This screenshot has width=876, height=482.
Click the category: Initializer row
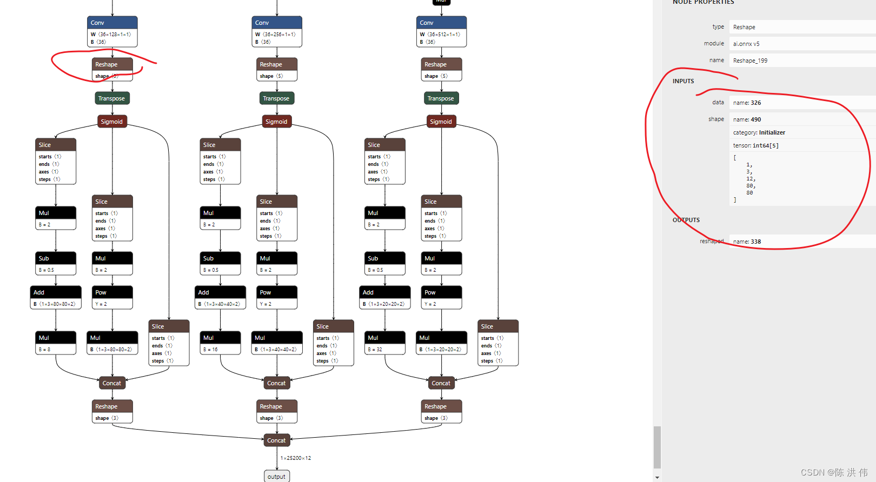[x=802, y=132]
